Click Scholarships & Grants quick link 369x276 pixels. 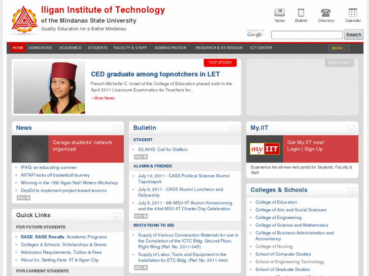click(x=84, y=245)
